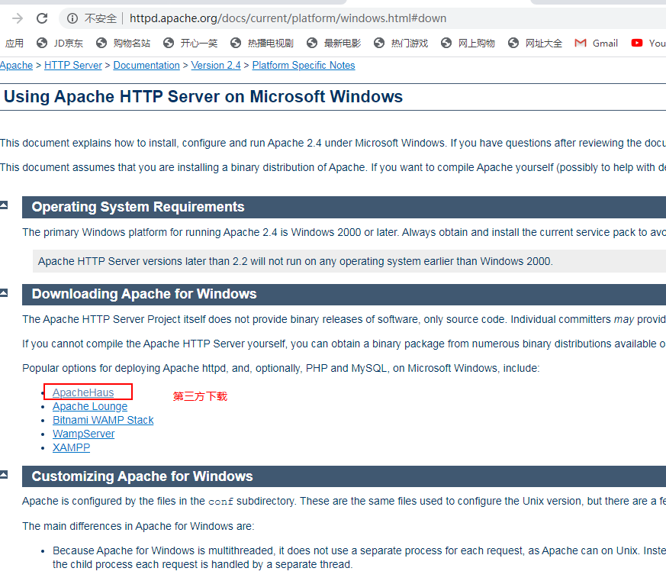View site info via the not-secure icon

tap(72, 18)
